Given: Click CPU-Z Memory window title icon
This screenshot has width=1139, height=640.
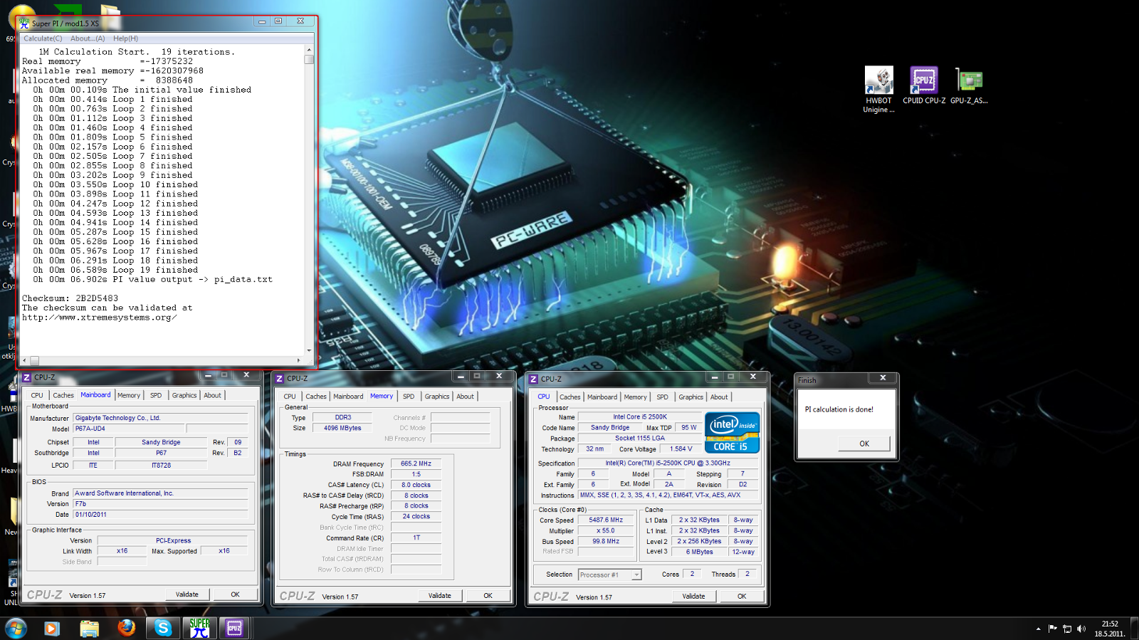Looking at the screenshot, I should 280,378.
